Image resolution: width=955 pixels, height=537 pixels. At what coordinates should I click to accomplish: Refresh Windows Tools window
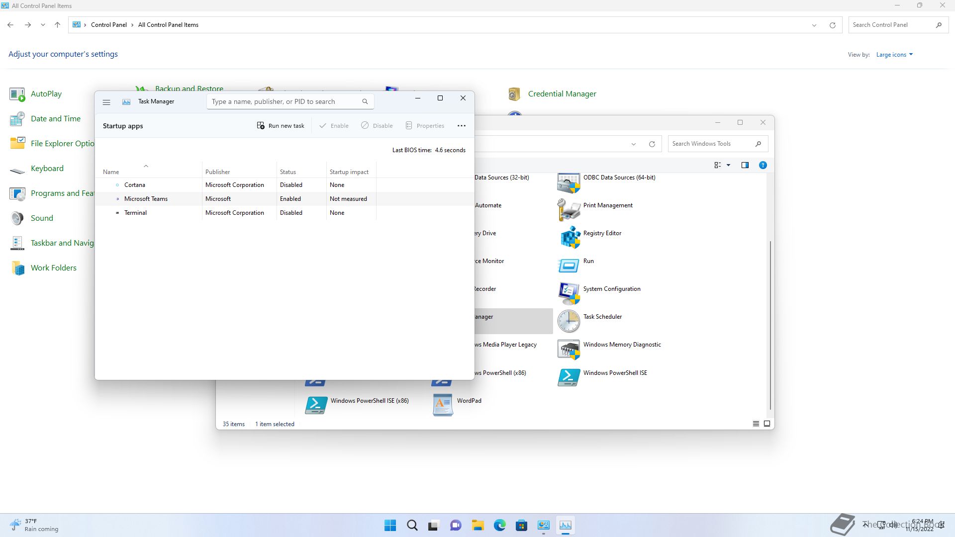click(652, 144)
